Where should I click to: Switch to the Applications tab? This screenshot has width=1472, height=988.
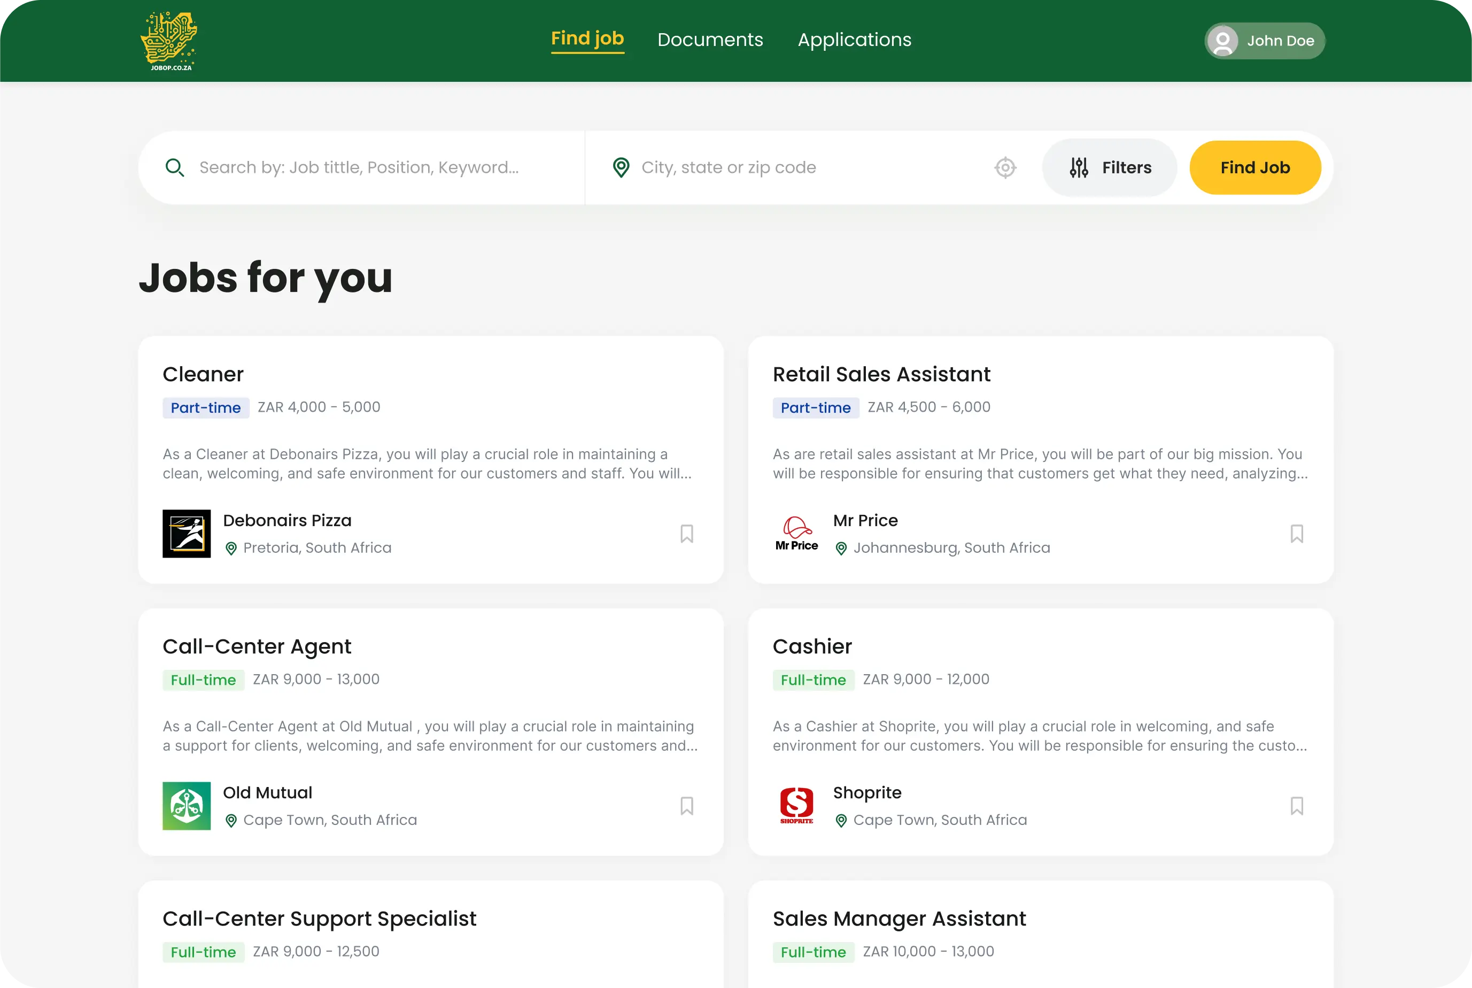[x=854, y=40]
